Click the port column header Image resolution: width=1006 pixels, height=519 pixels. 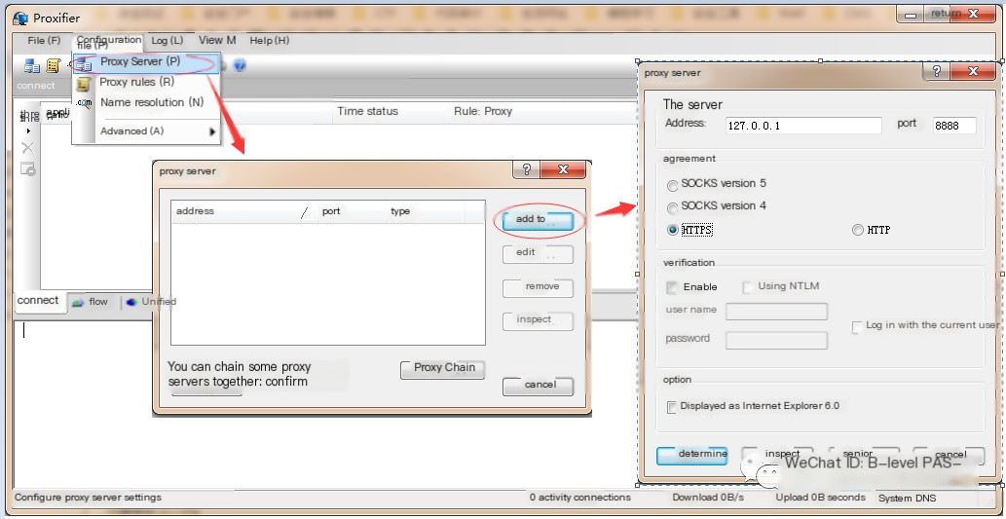tap(351, 211)
